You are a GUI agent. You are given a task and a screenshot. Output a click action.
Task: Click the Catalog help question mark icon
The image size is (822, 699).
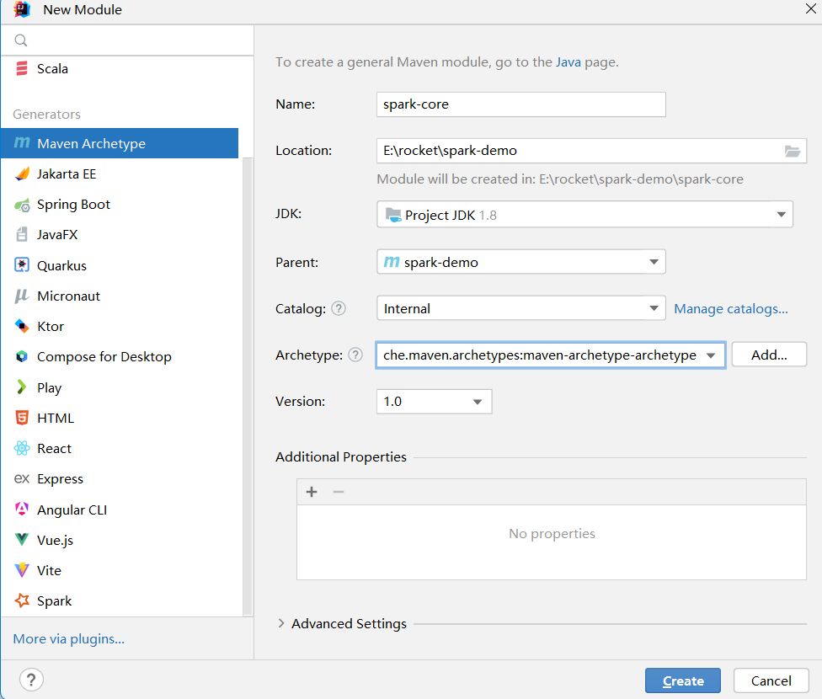pos(339,308)
